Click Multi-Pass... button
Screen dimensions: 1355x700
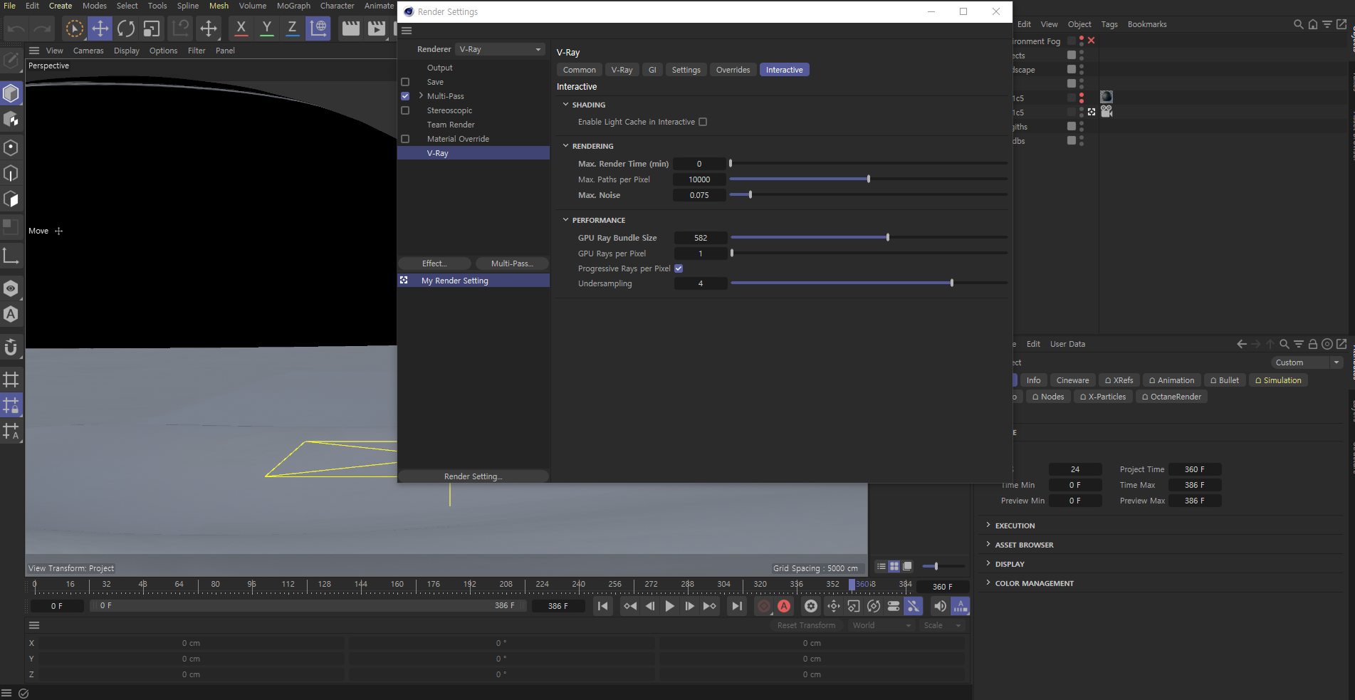(x=512, y=263)
